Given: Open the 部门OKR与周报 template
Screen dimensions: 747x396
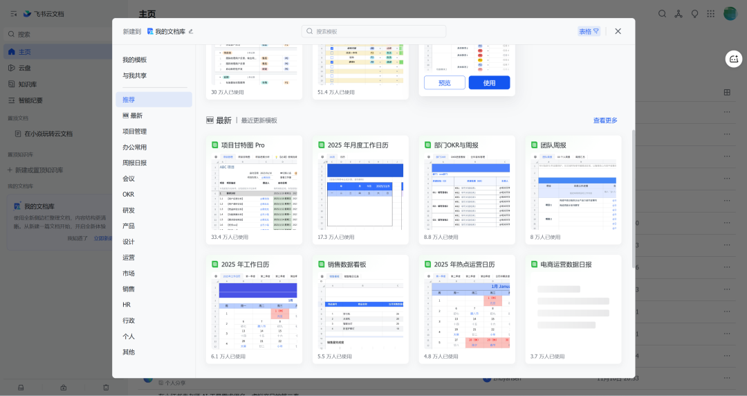Looking at the screenshot, I should pyautogui.click(x=467, y=190).
